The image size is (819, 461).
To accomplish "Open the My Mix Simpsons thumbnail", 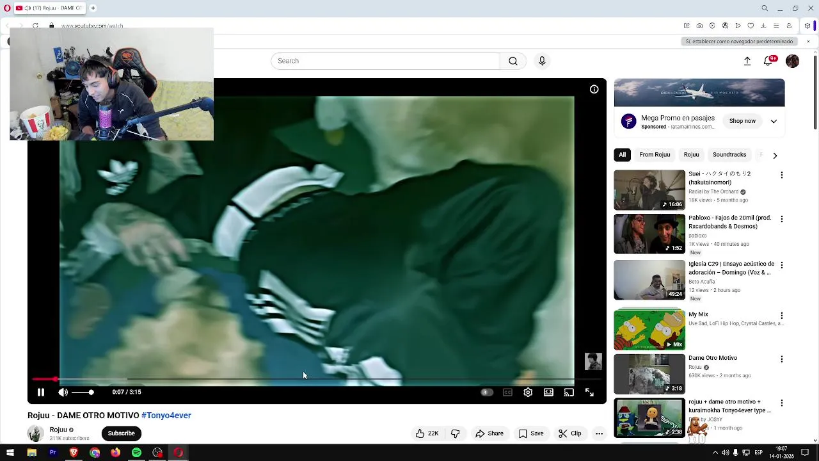I will pos(649,330).
